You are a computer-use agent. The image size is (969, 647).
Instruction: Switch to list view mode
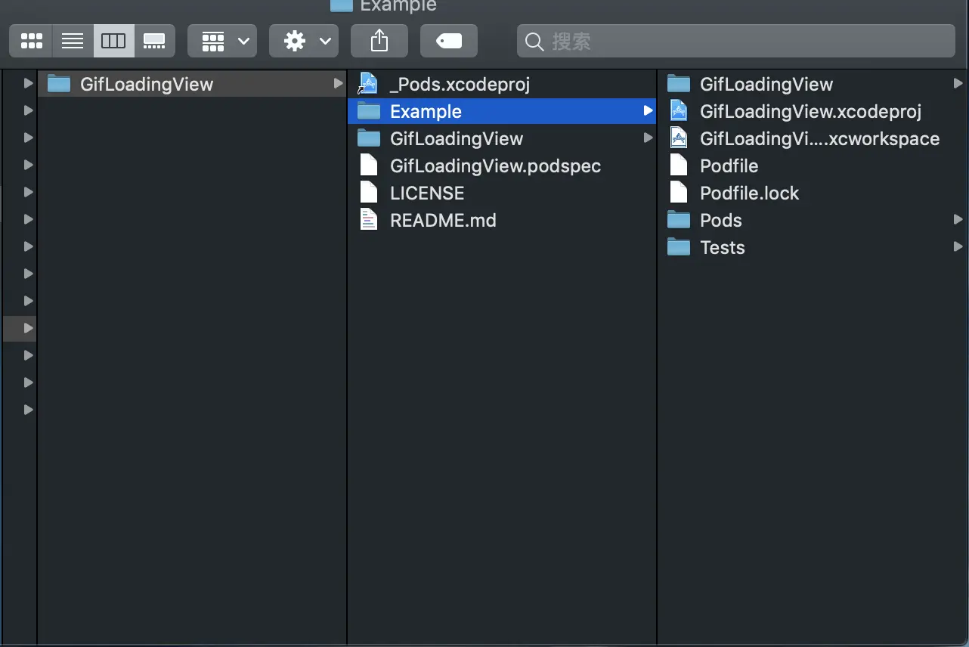point(73,41)
